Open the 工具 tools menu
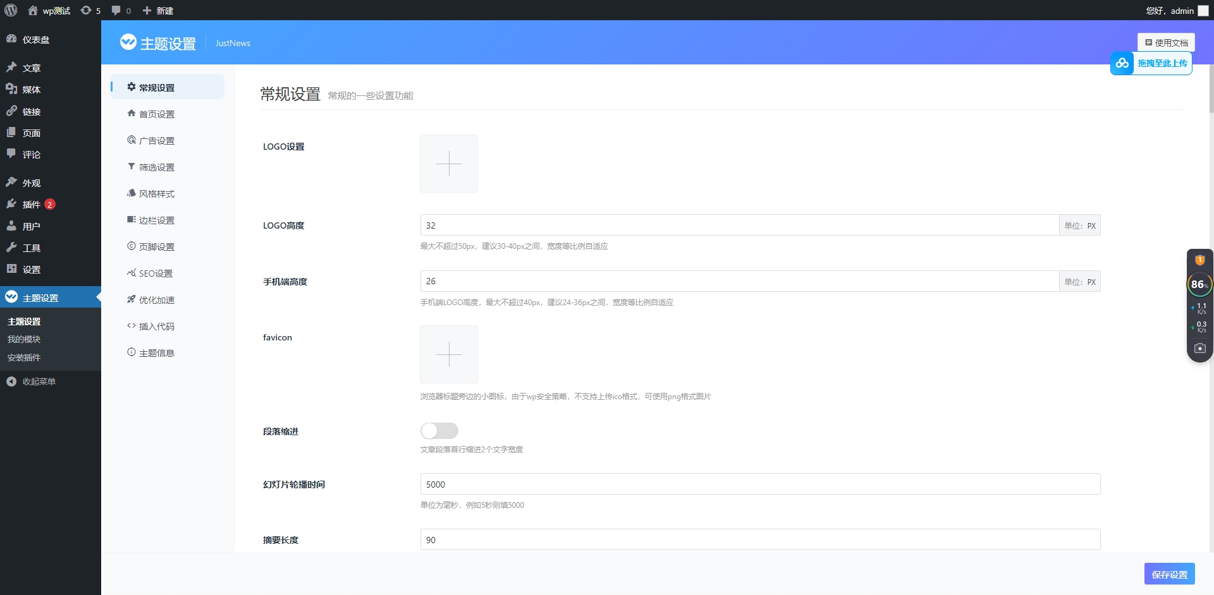This screenshot has width=1214, height=595. pos(51,248)
